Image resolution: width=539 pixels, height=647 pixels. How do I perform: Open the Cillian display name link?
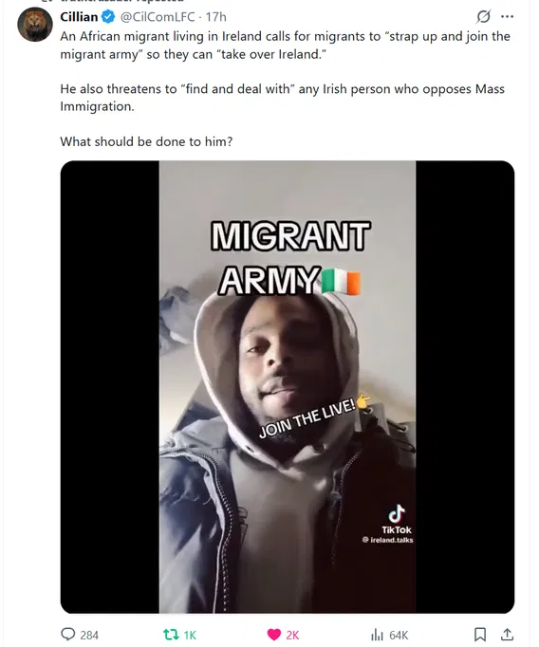pyautogui.click(x=79, y=17)
